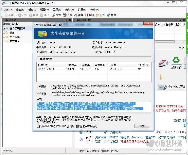188x155 pixels.
Task: Open the 任务队列(所有) panel dropdown arrow
Action: [x=177, y=20]
